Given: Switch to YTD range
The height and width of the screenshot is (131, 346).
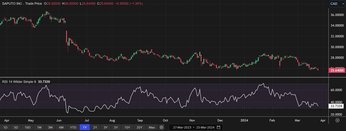Looking at the screenshot, I should pyautogui.click(x=73, y=127).
